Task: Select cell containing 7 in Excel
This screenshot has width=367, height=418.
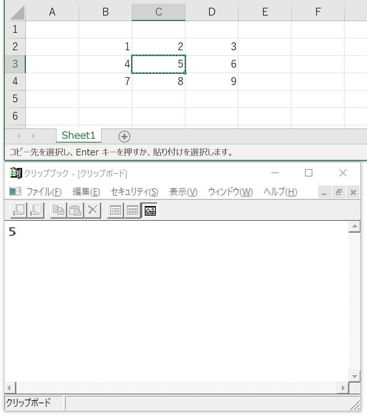Action: [106, 81]
